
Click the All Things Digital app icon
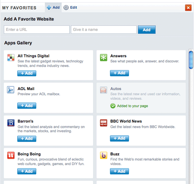tap(11, 58)
